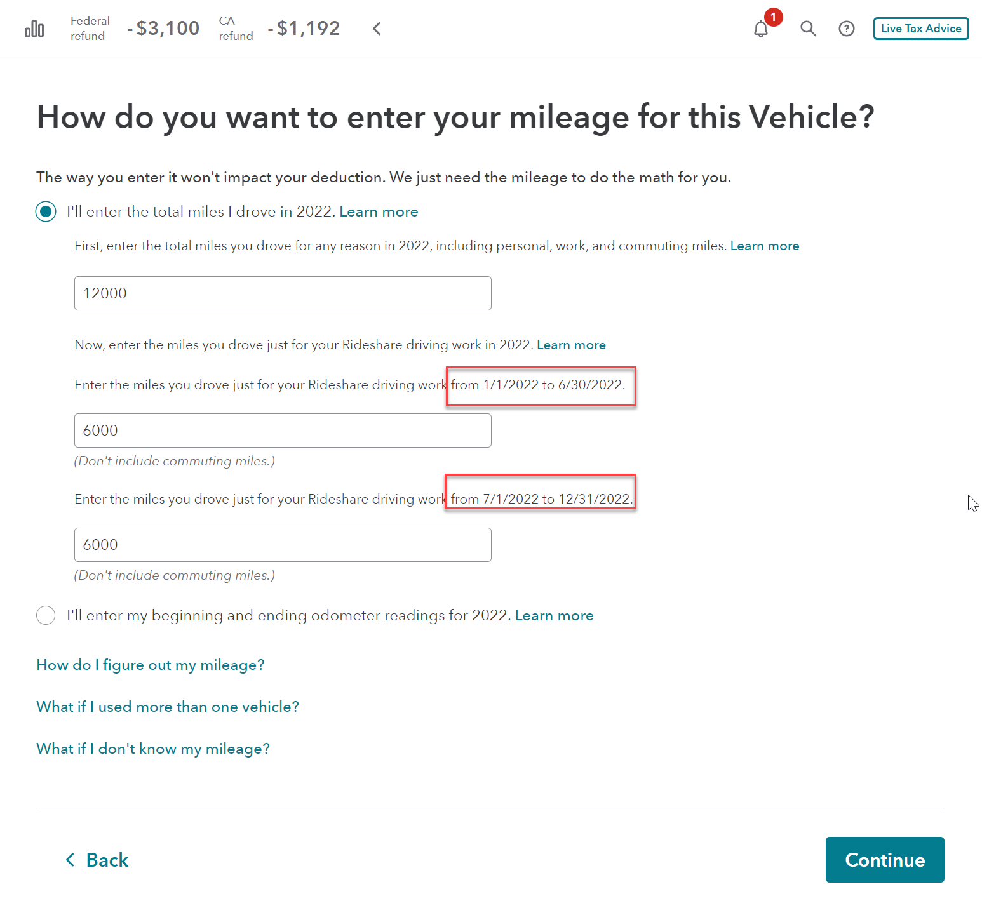This screenshot has width=982, height=908.
Task: Click the search magnifier icon
Action: [x=808, y=29]
